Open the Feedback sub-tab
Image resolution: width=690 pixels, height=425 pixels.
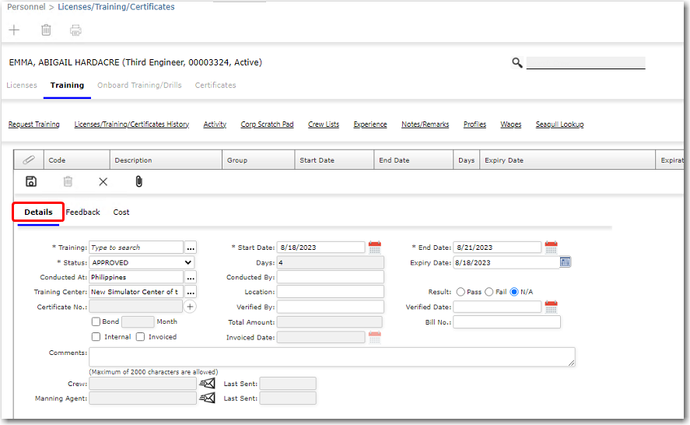(82, 212)
